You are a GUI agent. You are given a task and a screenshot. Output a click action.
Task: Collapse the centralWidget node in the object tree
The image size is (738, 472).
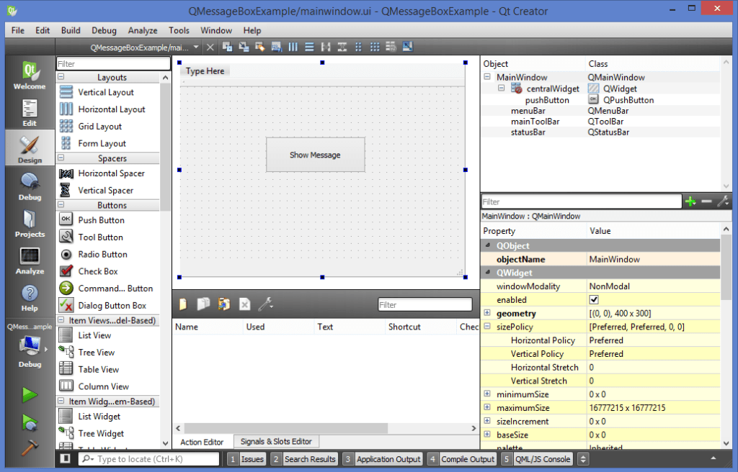[x=502, y=87]
